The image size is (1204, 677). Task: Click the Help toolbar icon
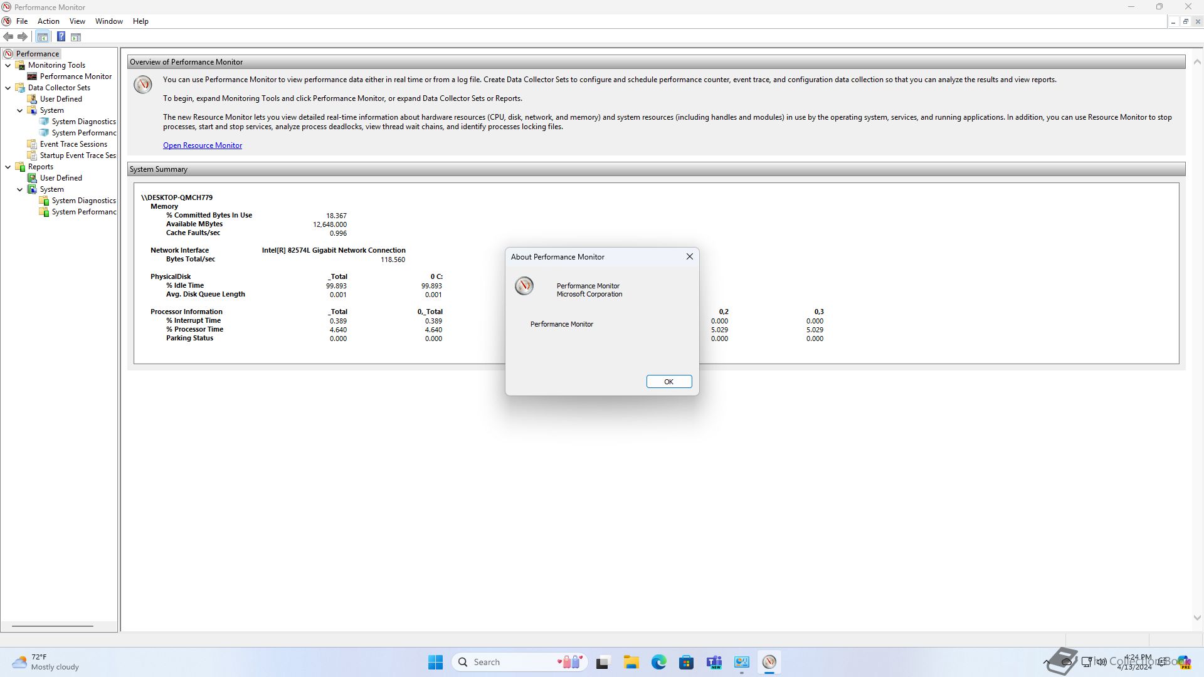[61, 37]
